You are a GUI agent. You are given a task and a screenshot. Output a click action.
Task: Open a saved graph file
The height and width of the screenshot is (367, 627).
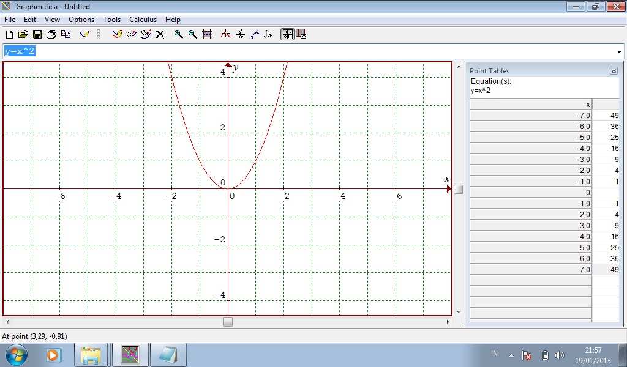pyautogui.click(x=23, y=34)
